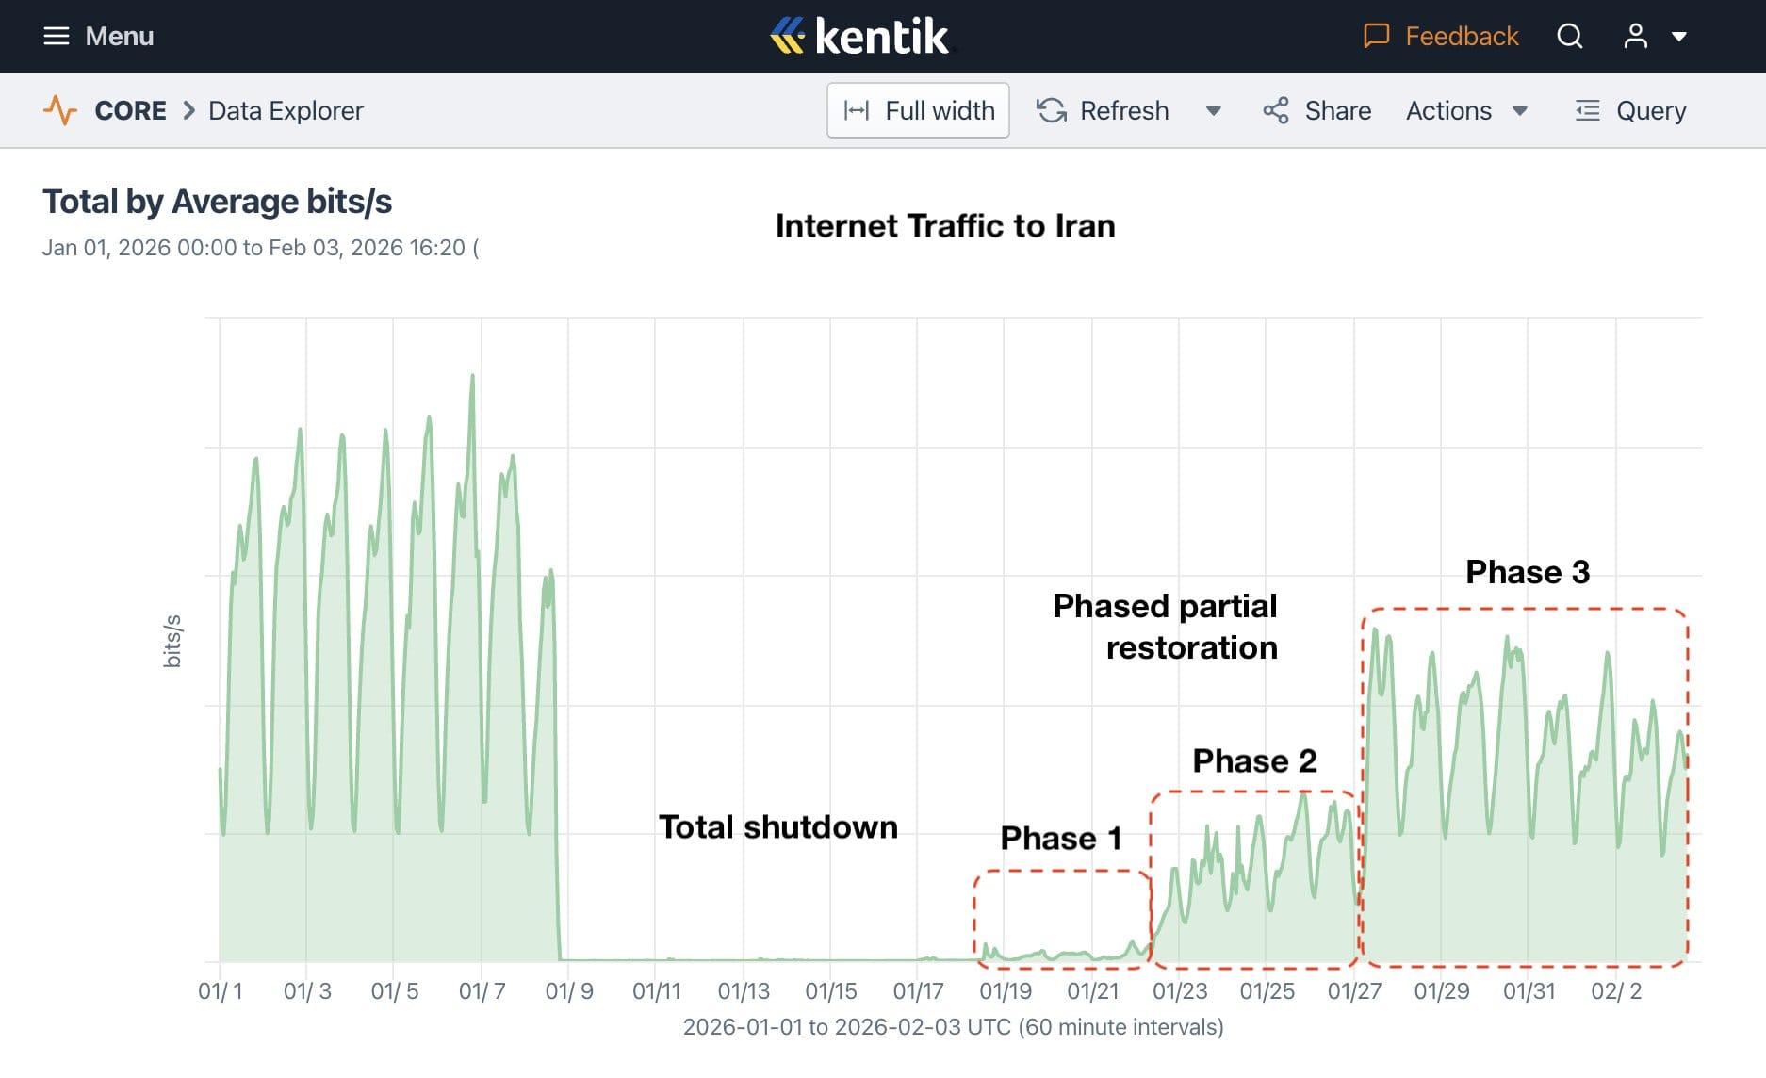The width and height of the screenshot is (1766, 1078).
Task: Click the Kentik logo
Action: click(x=862, y=36)
